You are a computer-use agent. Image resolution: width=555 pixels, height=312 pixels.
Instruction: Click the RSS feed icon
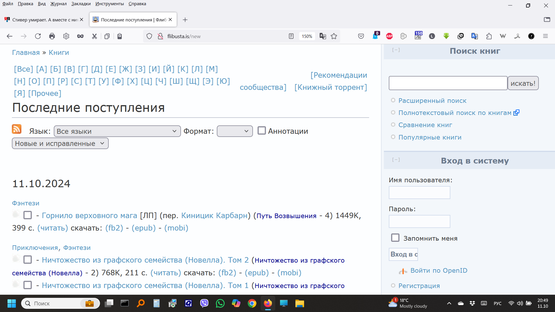17,129
